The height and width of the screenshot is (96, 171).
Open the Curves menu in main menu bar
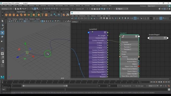[66, 6]
